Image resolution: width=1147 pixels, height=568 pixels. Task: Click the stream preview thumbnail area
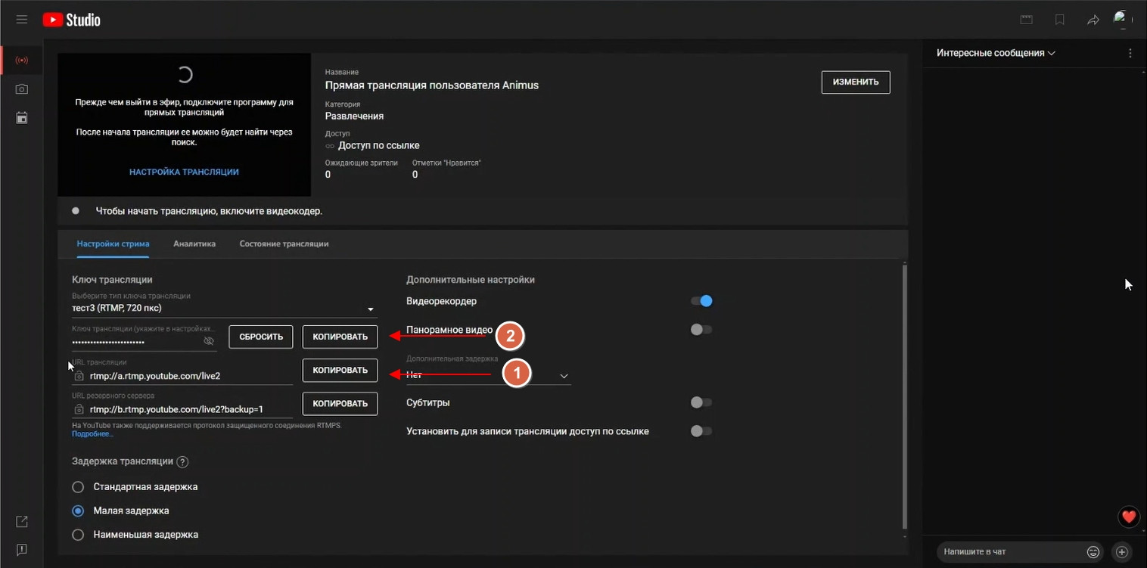click(x=184, y=125)
